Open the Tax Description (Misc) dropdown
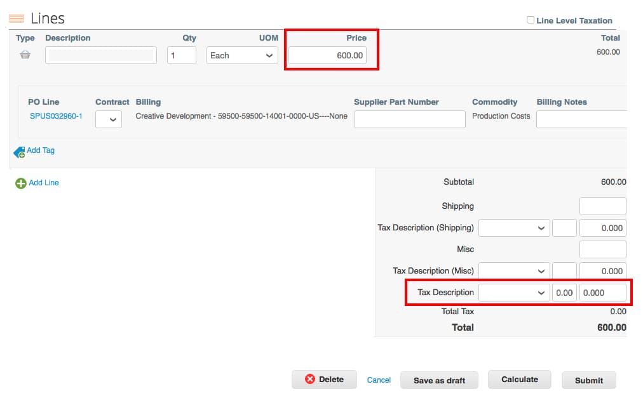643x417 pixels. [513, 270]
